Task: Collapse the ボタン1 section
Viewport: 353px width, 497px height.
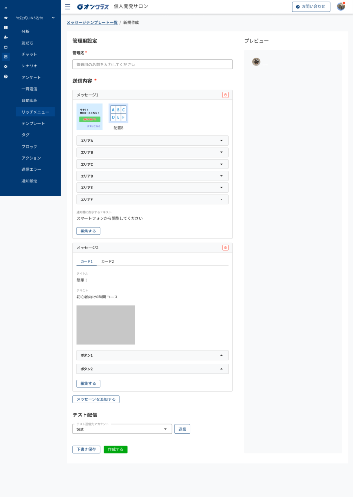Action: coord(152,355)
